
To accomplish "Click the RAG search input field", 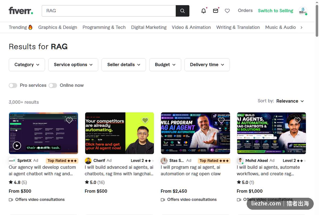I will [x=109, y=11].
